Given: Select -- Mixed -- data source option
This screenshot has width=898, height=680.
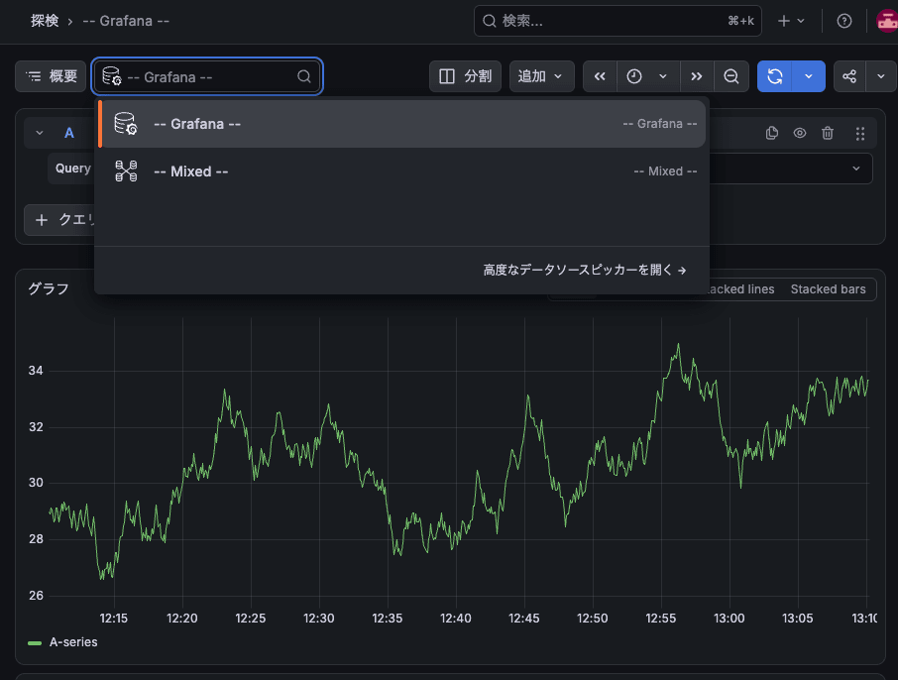Looking at the screenshot, I should [x=402, y=171].
